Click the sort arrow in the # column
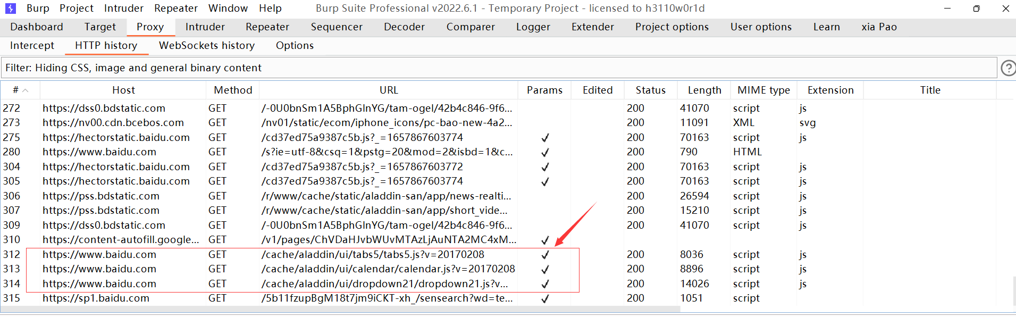This screenshot has width=1016, height=317. (x=26, y=90)
